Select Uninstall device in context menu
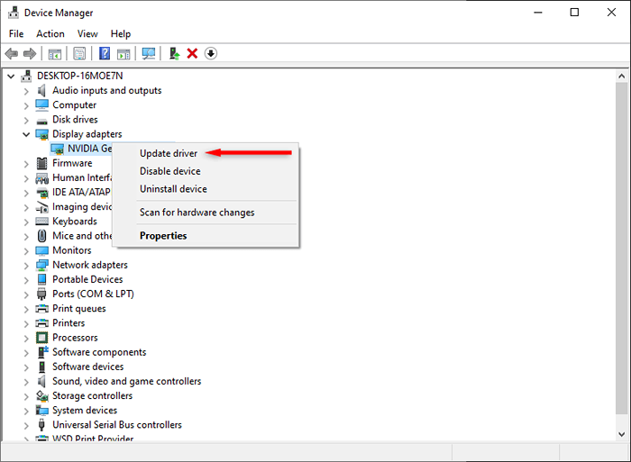This screenshot has height=462, width=631. pyautogui.click(x=173, y=188)
